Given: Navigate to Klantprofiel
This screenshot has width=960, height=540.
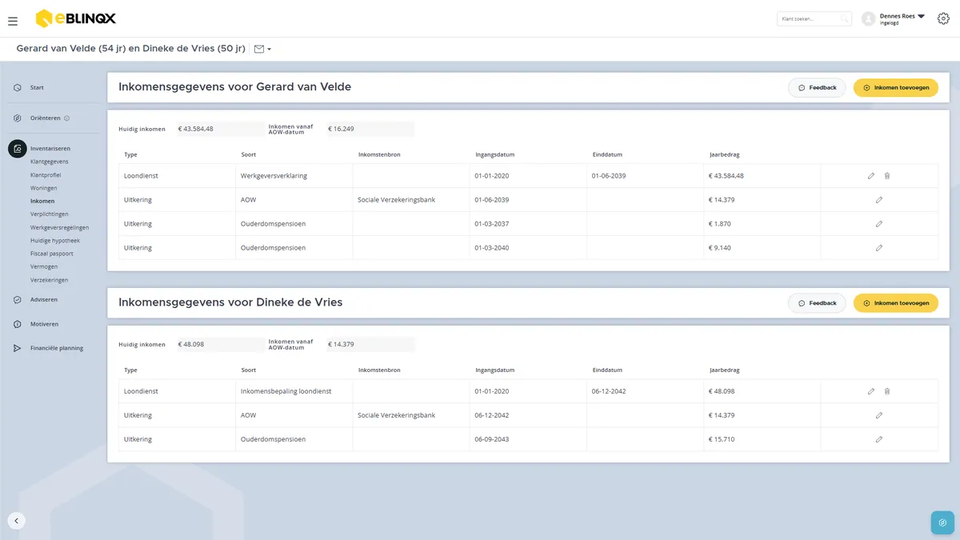Looking at the screenshot, I should (x=46, y=174).
